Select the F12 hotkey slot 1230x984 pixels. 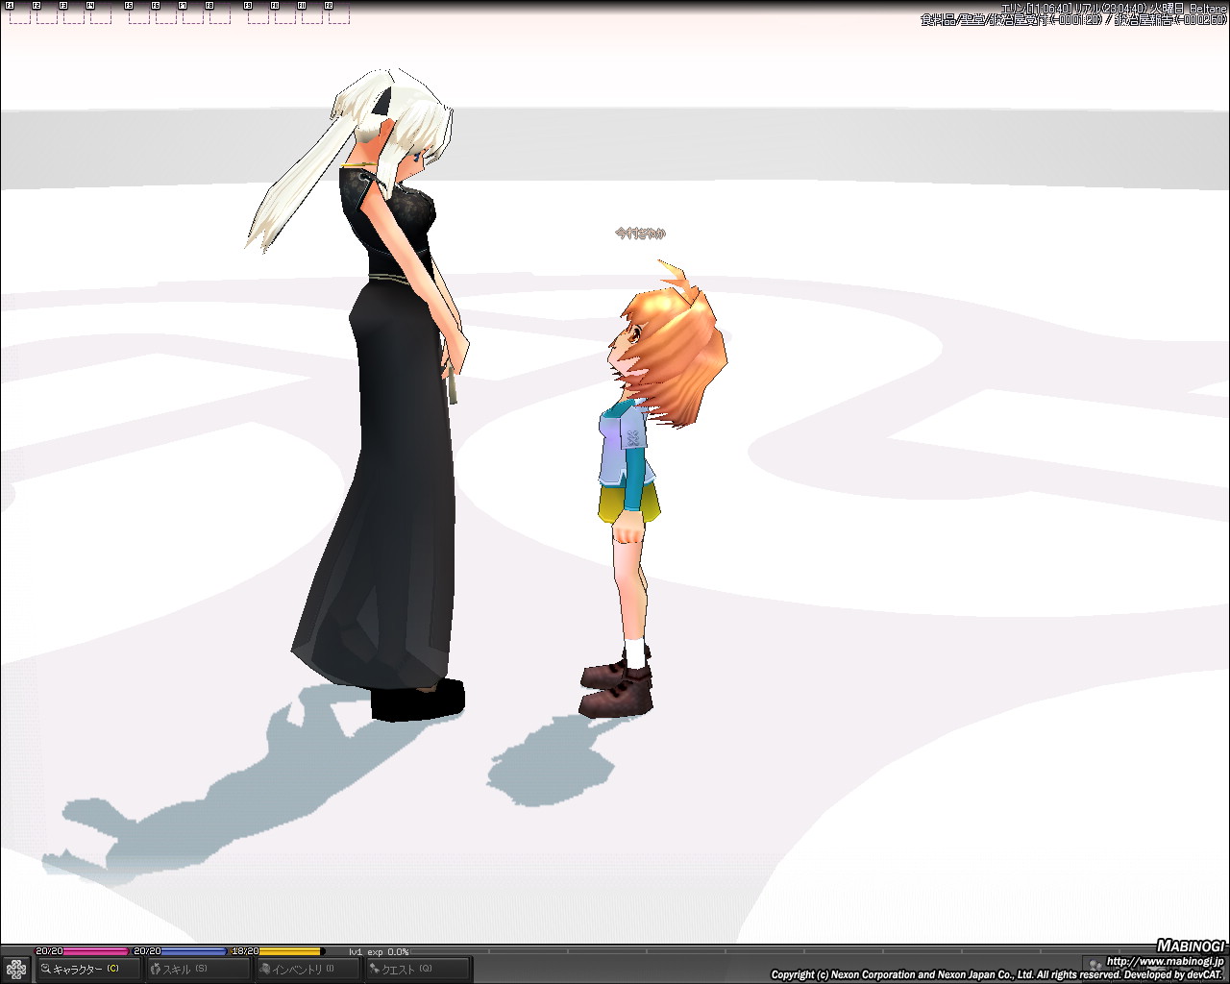click(338, 12)
